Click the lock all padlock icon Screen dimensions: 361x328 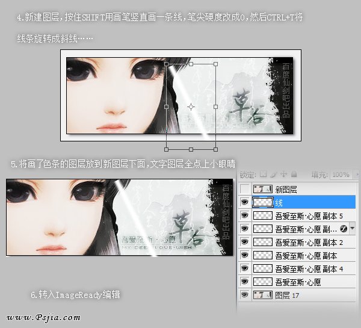293,175
